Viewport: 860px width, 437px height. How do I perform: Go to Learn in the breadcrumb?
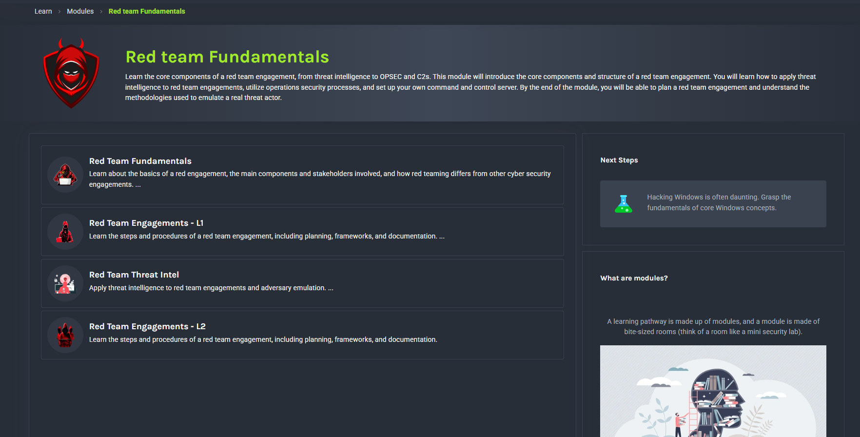(x=43, y=11)
